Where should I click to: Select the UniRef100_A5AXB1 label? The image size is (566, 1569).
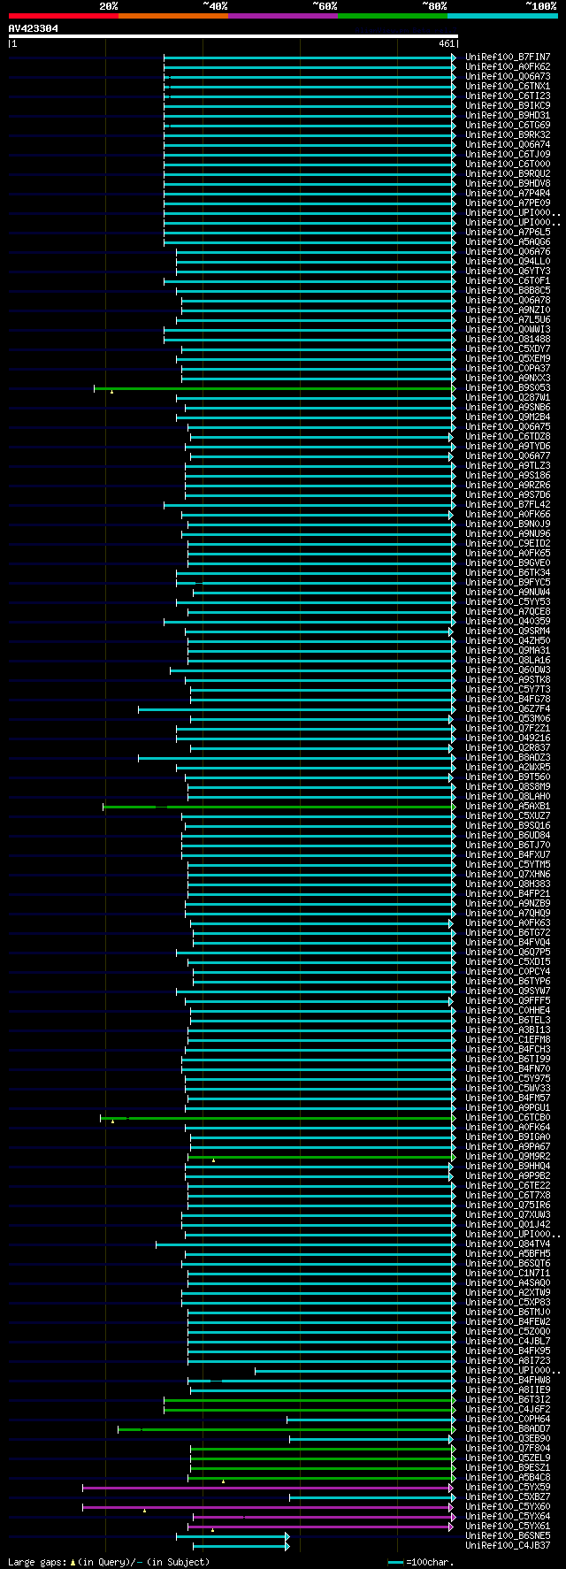(x=508, y=807)
